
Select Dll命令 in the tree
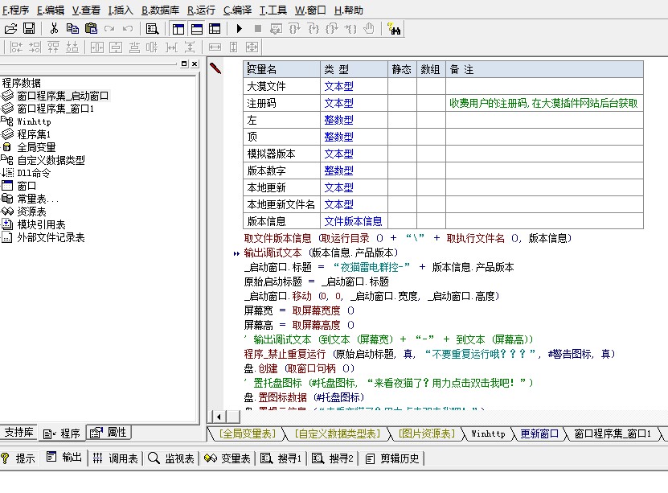[34, 173]
